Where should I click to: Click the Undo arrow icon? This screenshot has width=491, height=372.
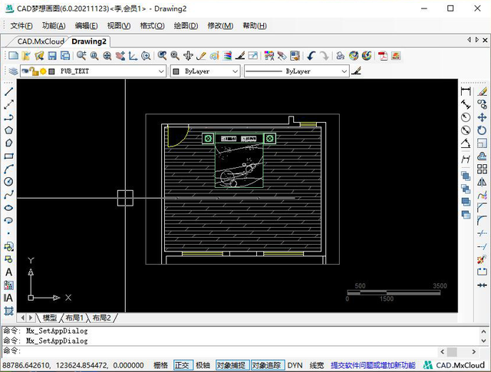[311, 56]
